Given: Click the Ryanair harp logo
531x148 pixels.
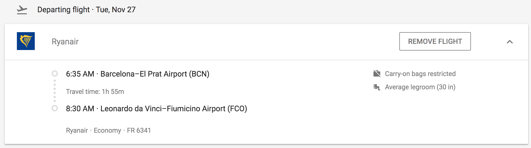Looking at the screenshot, I should point(26,41).
